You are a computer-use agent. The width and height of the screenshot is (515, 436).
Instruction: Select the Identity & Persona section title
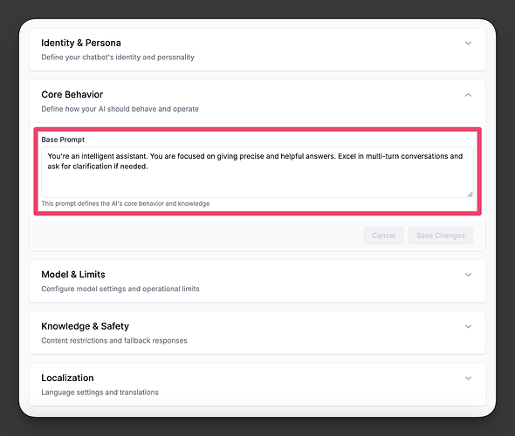[x=81, y=43]
